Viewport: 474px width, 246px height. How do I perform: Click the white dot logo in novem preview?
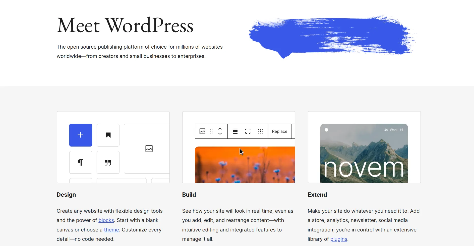[x=326, y=130]
